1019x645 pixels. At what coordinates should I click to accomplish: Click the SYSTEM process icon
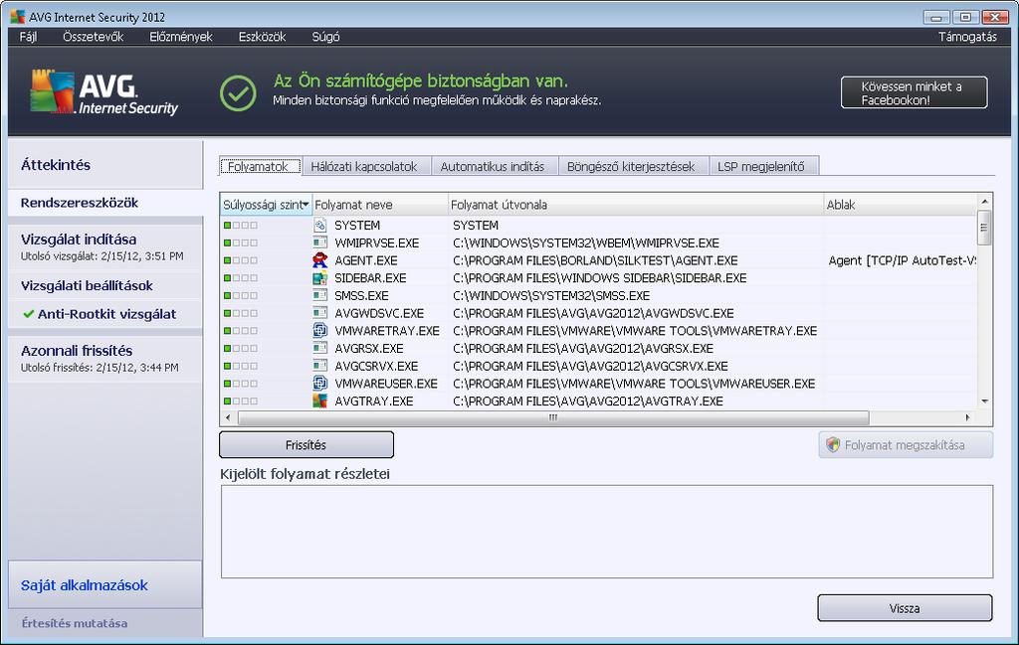(319, 226)
